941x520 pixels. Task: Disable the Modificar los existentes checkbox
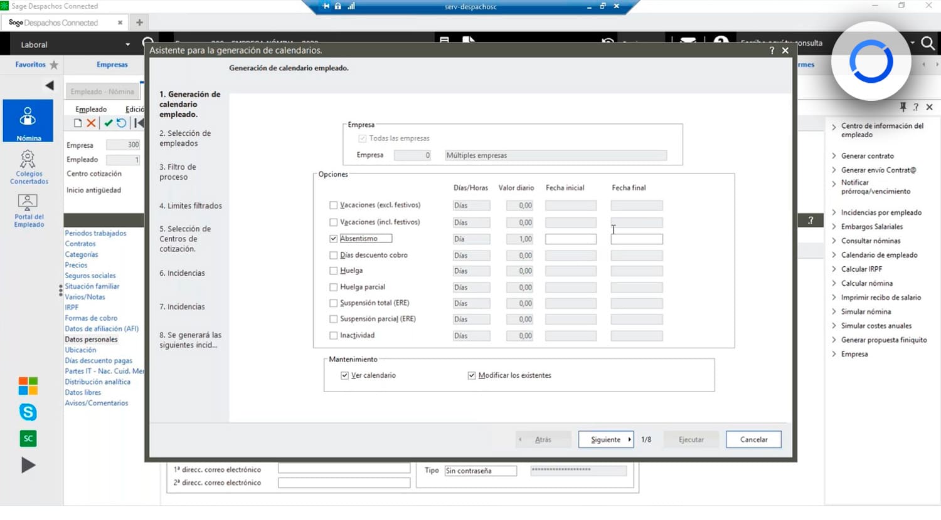coord(471,375)
